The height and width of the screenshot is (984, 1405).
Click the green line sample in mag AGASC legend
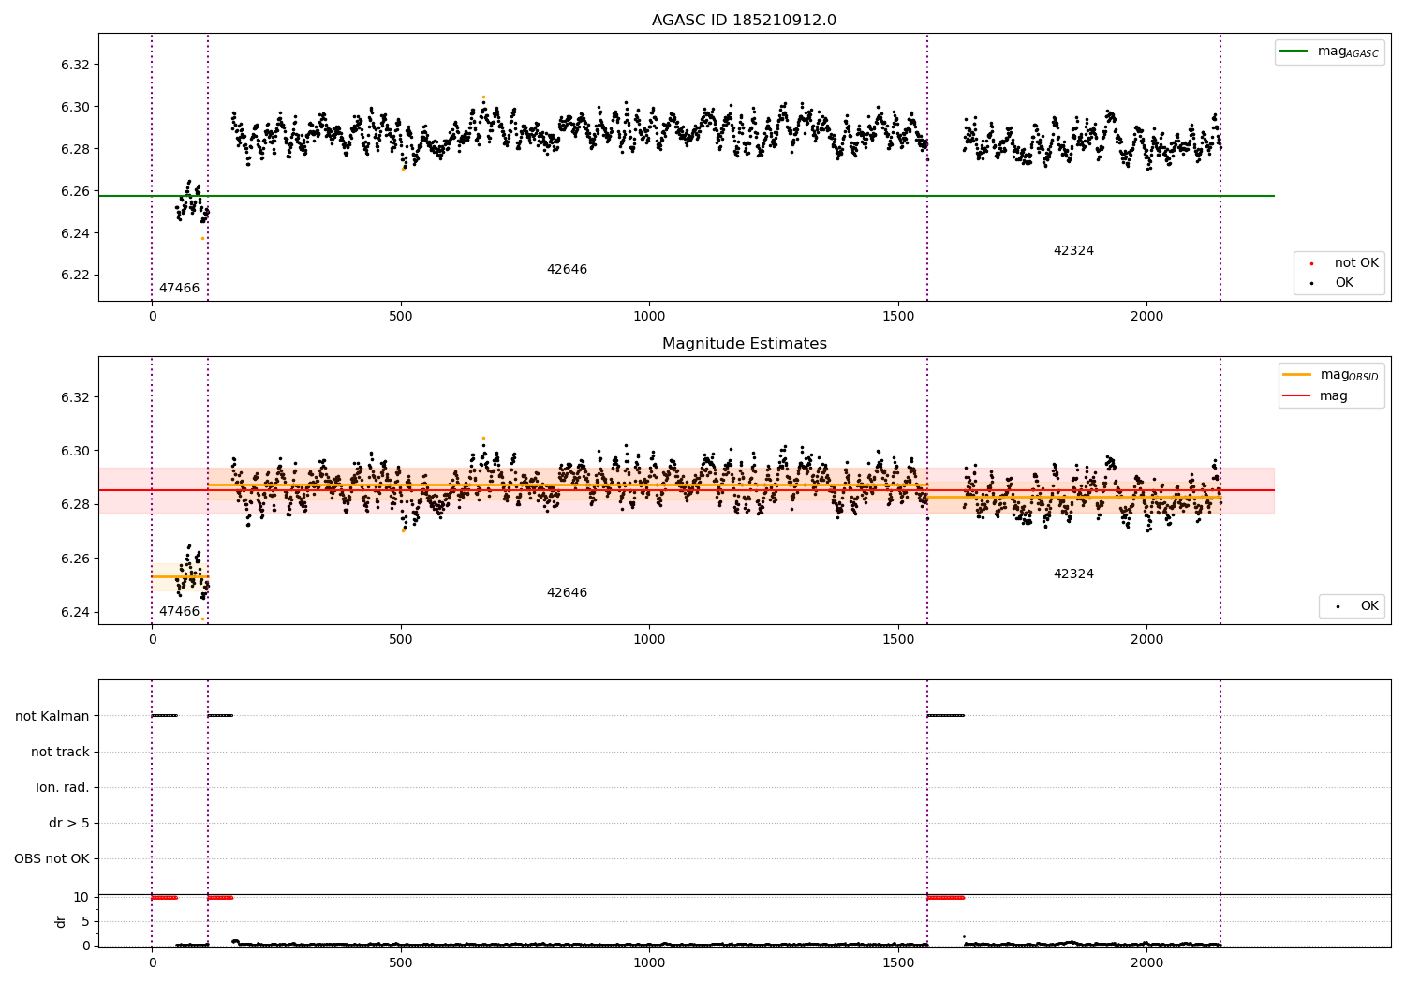[1294, 52]
